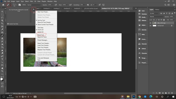
Task: Open Preset Manager
Action: pyautogui.click(x=43, y=40)
